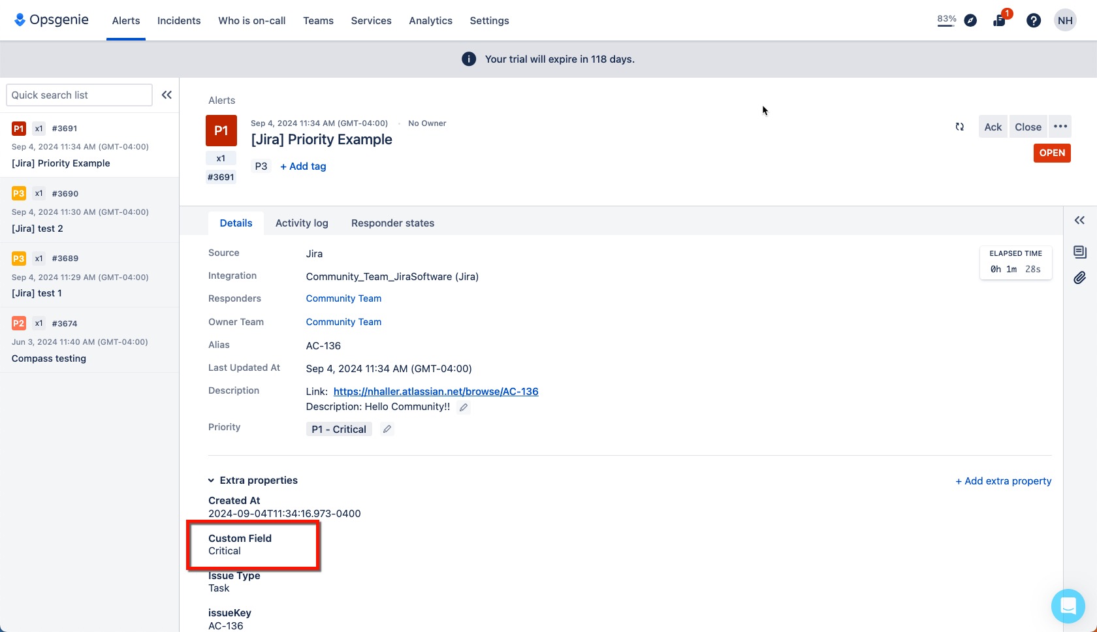Click the Quick search list input field
Viewport: 1097px width, 632px height.
pyautogui.click(x=78, y=95)
